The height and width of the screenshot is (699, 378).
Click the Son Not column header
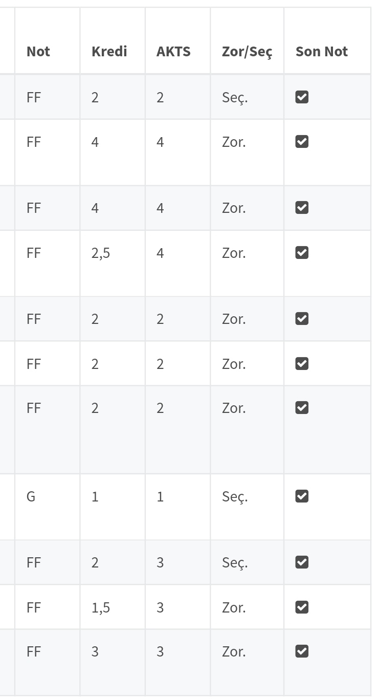click(321, 51)
